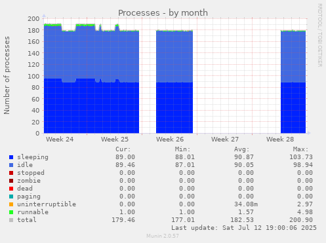Click the total legend color swatch
326x243 pixels.
[x=11, y=220]
